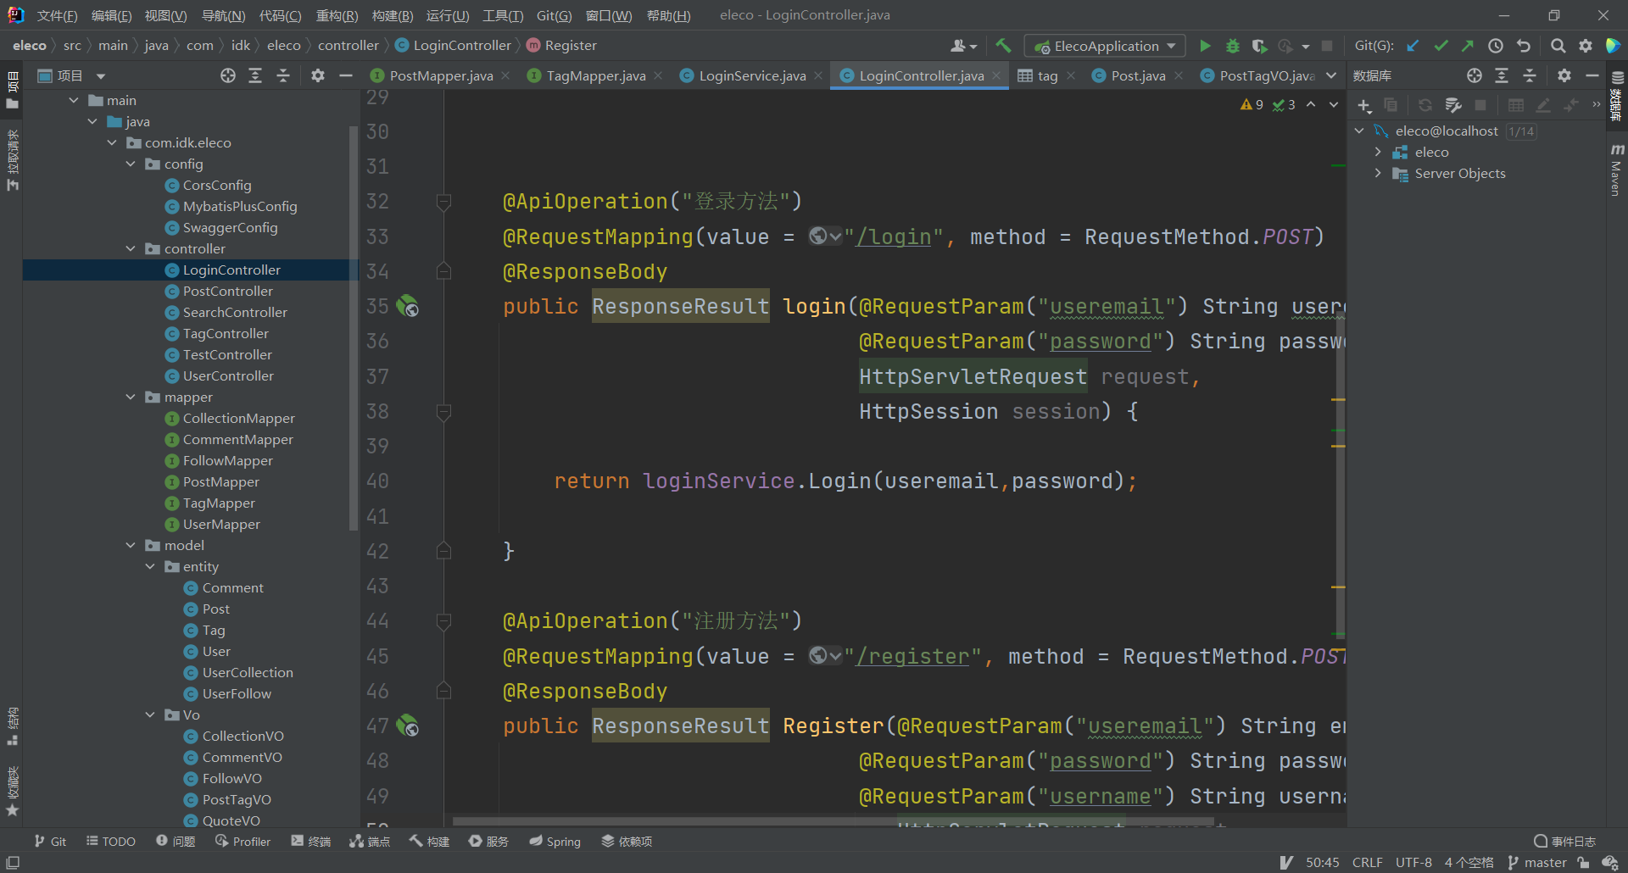This screenshot has height=873, width=1628.
Task: Build the project with the hammer icon
Action: tap(1004, 46)
